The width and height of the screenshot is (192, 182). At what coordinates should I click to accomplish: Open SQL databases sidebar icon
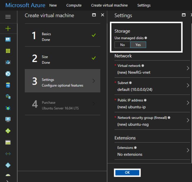(x=8, y=85)
